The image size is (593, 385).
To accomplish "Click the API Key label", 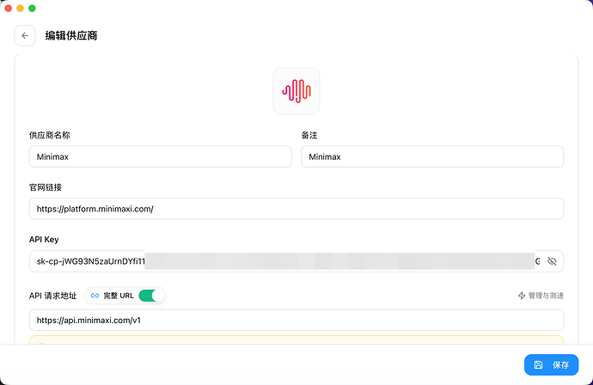I will (44, 240).
